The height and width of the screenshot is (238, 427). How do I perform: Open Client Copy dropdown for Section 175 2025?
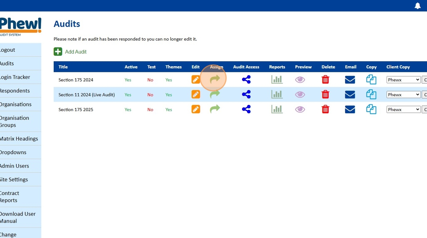click(x=403, y=109)
